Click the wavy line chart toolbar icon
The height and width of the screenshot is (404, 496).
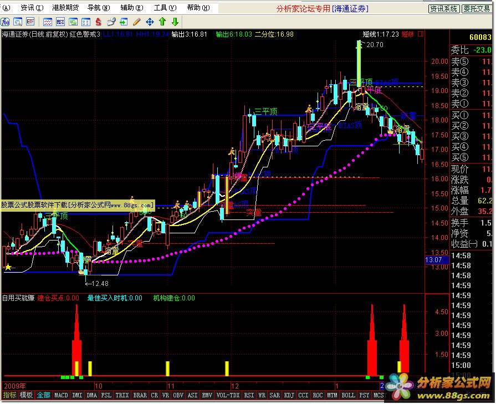tap(48, 22)
